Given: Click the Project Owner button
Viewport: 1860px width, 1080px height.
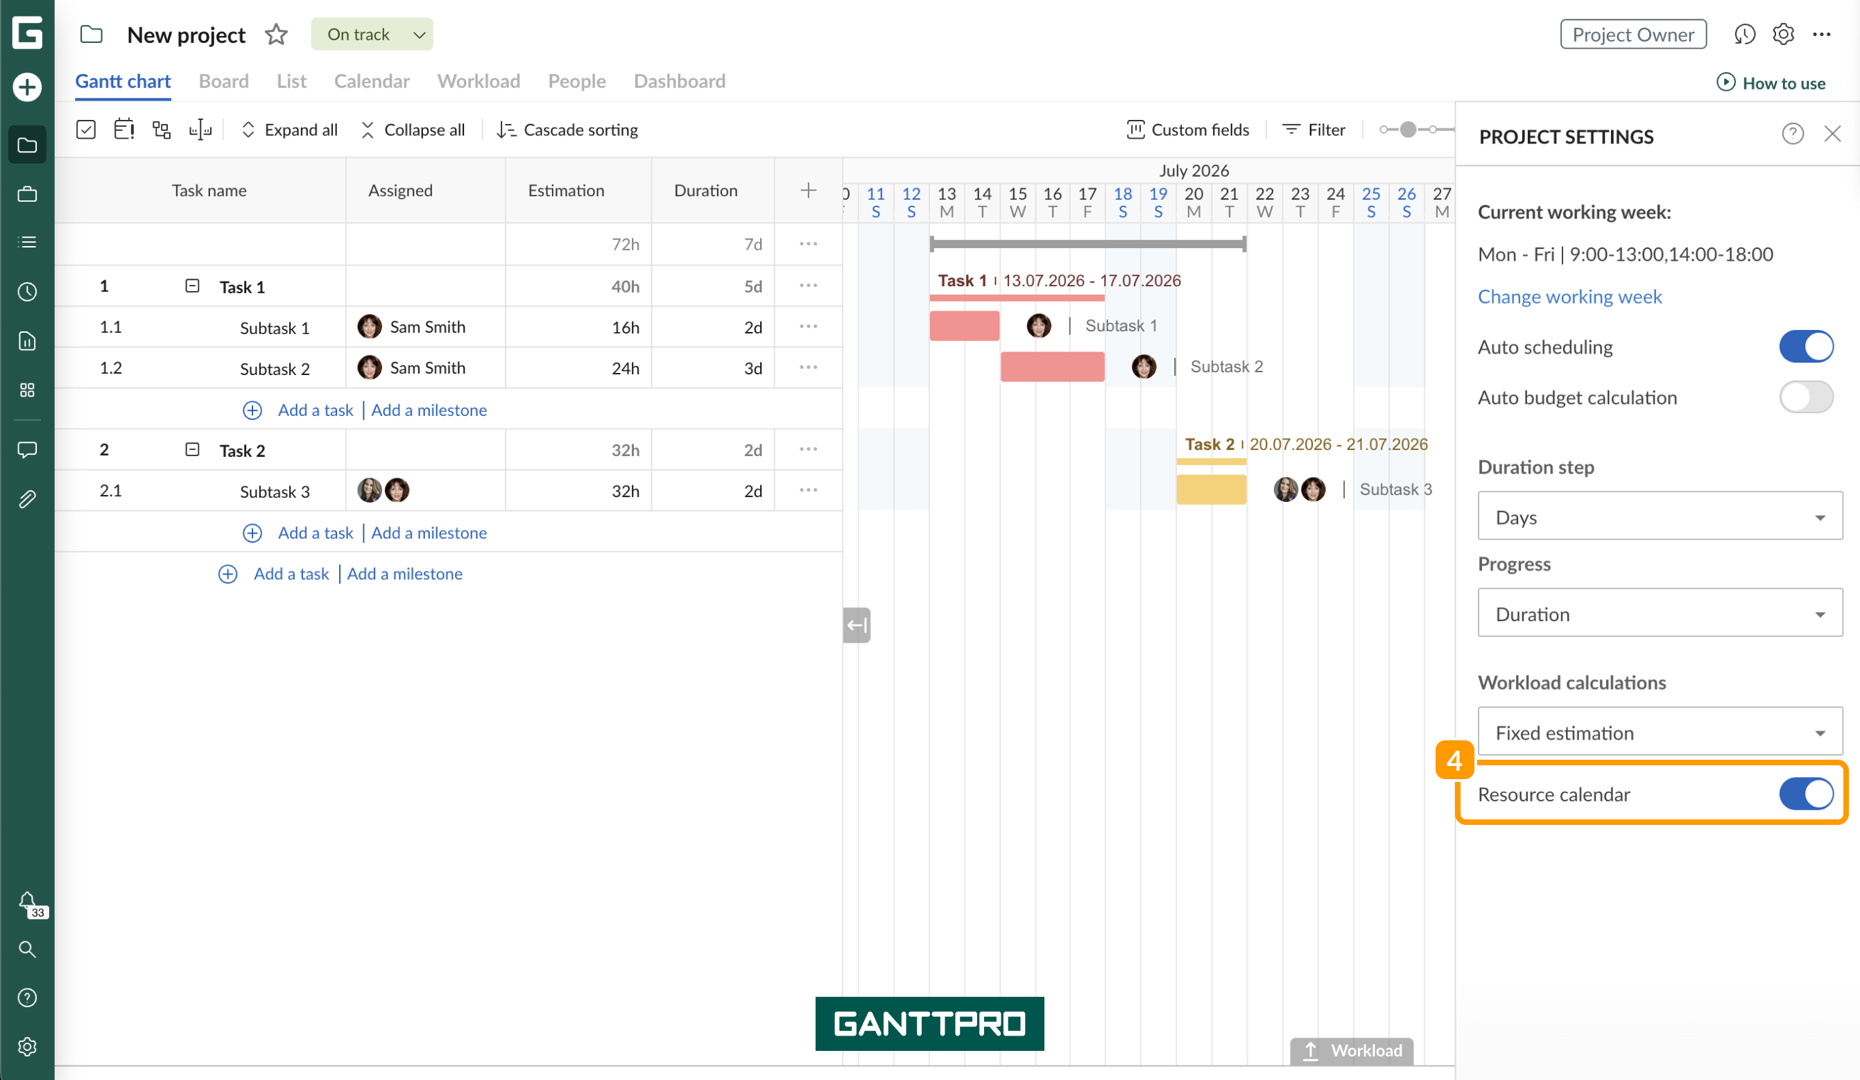Looking at the screenshot, I should coord(1633,34).
